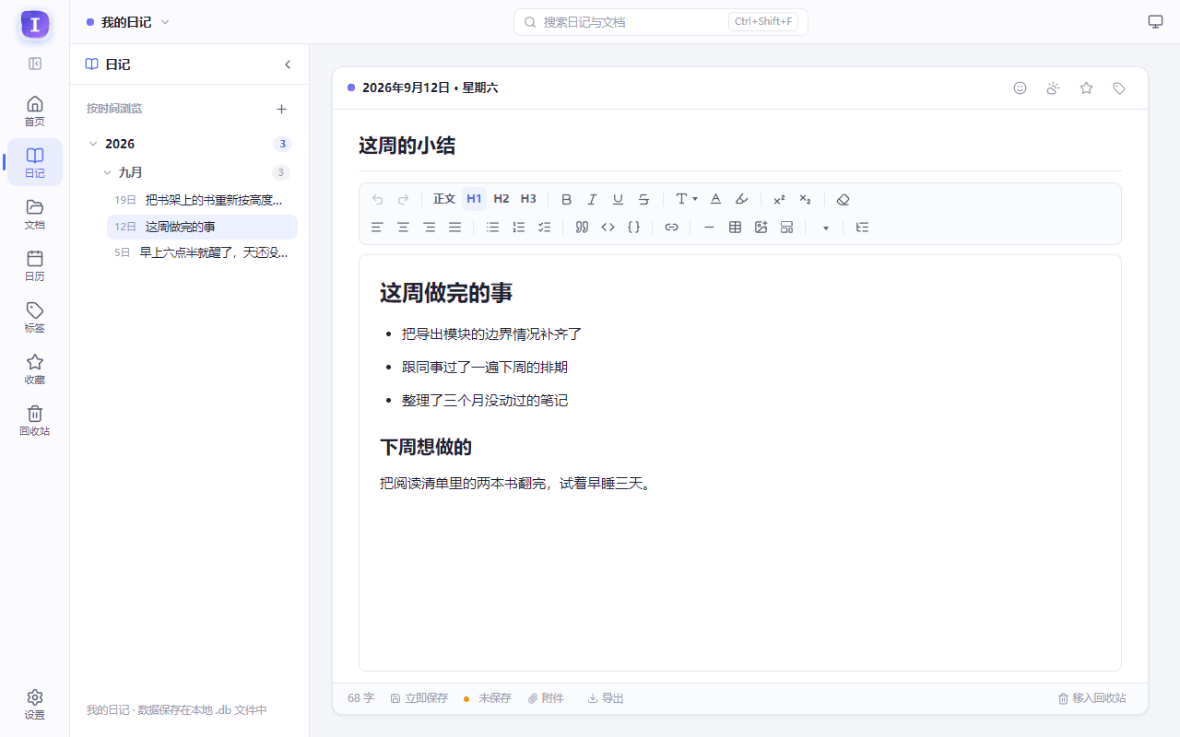Image resolution: width=1180 pixels, height=737 pixels.
Task: Click 移入回收站 at the bottom right
Action: click(1091, 698)
